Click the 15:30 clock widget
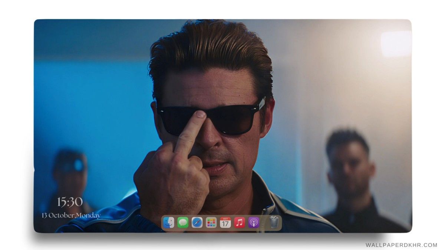Screen dimensions: 445x250 [70, 202]
